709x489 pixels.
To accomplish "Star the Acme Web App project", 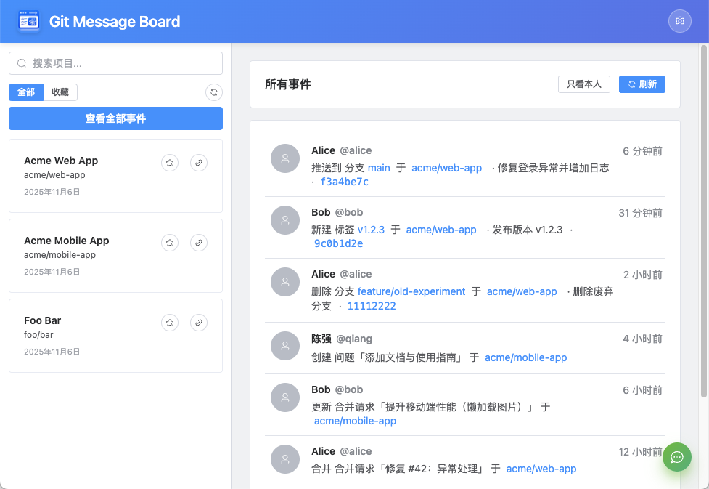I will (x=170, y=163).
